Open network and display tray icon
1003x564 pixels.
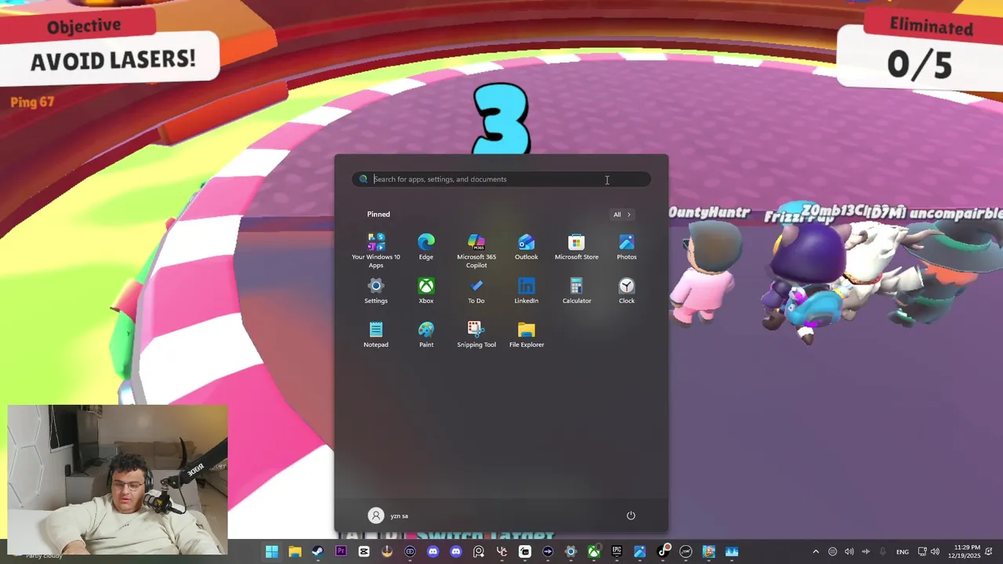pyautogui.click(x=922, y=551)
